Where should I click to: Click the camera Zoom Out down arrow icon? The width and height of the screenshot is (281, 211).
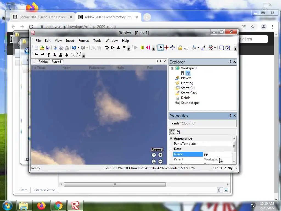pyautogui.click(x=67, y=55)
